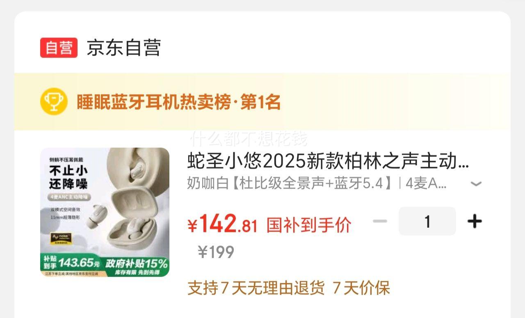Image resolution: width=525 pixels, height=318 pixels.
Task: Tap the gold trophy ranking icon
Action: 54,101
